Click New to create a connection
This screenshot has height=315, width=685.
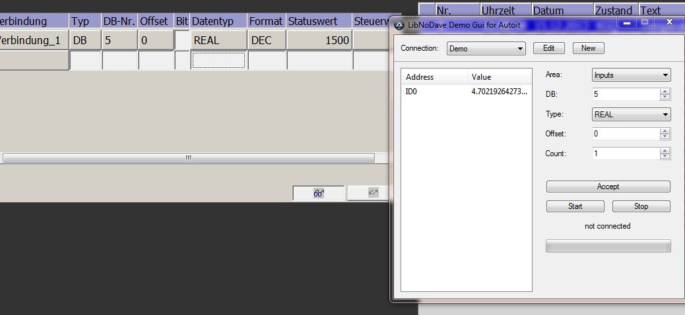pyautogui.click(x=588, y=48)
